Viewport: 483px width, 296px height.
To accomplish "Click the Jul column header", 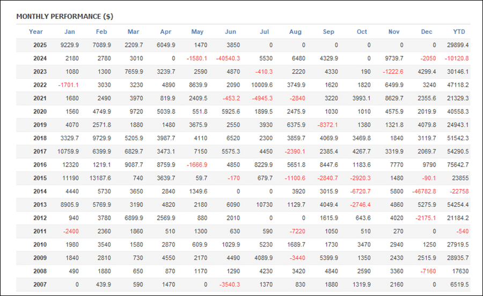I will coord(264,32).
